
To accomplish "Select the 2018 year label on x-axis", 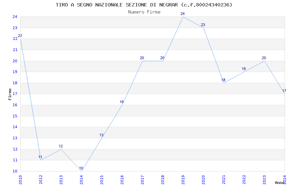I will [163, 180].
